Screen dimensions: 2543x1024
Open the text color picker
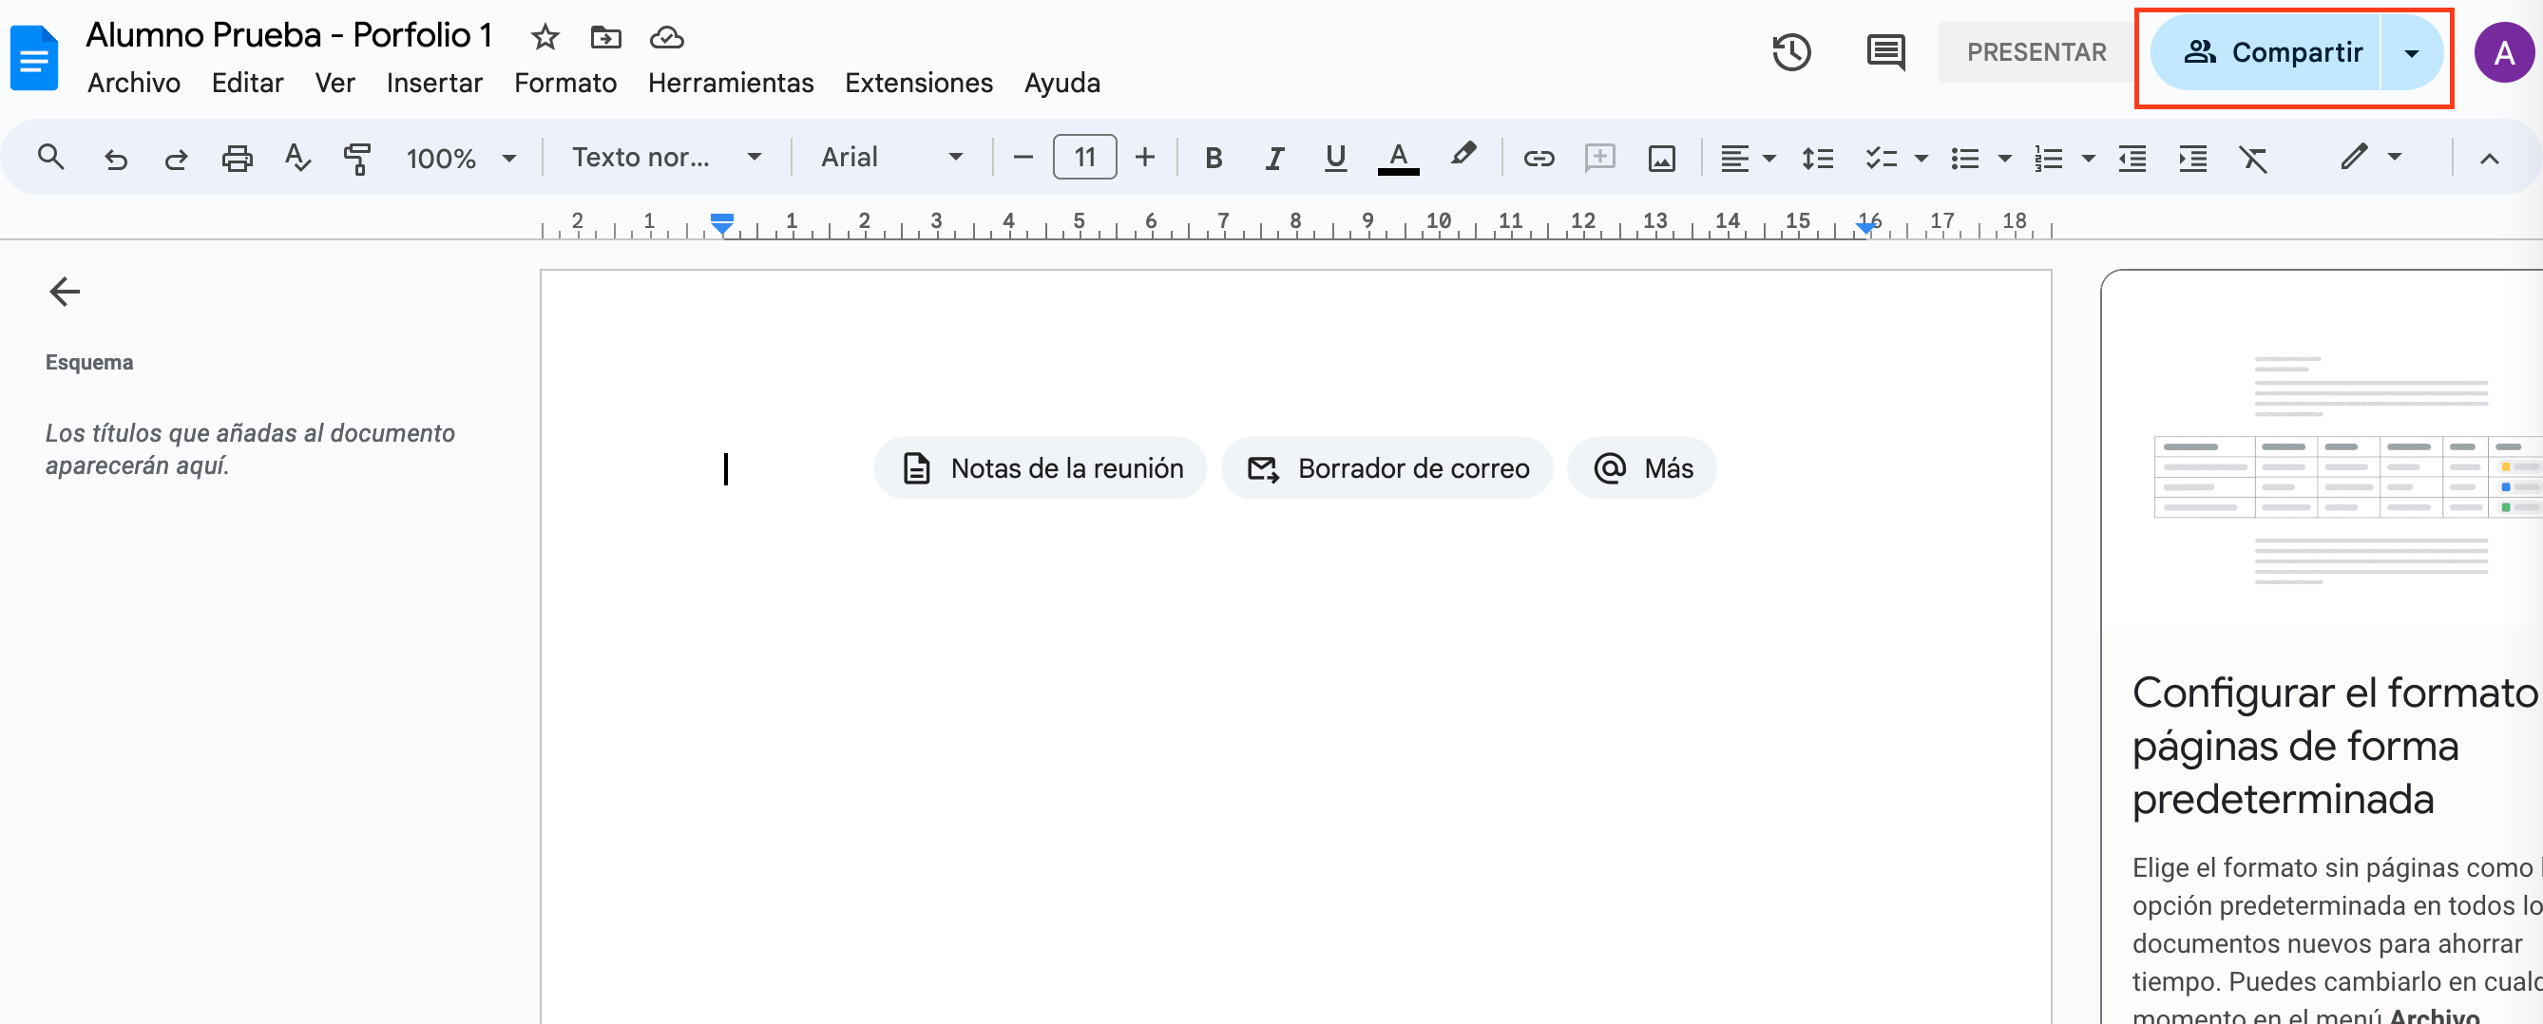click(x=1397, y=158)
